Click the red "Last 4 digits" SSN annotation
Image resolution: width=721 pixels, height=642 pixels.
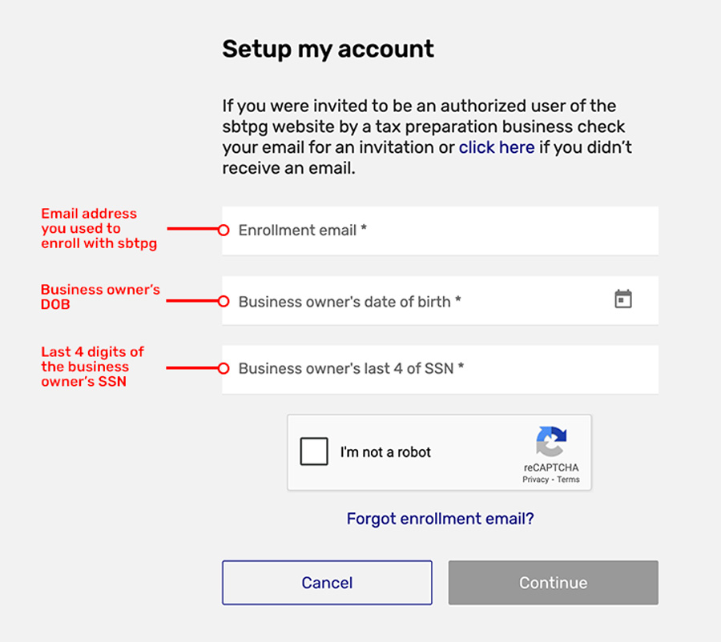(x=92, y=367)
